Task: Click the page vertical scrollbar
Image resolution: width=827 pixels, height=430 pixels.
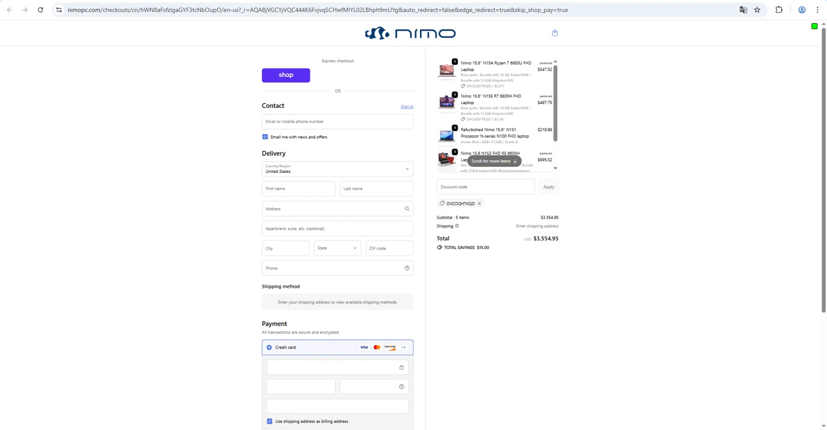Action: point(824,170)
